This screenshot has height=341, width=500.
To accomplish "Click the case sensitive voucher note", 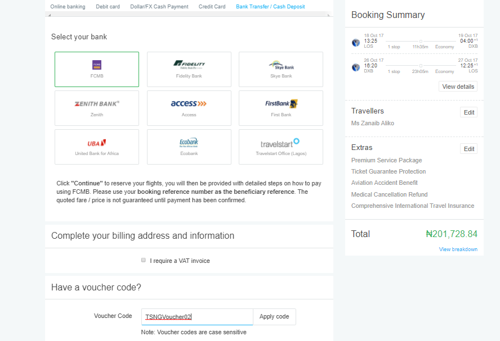I will pos(194,332).
